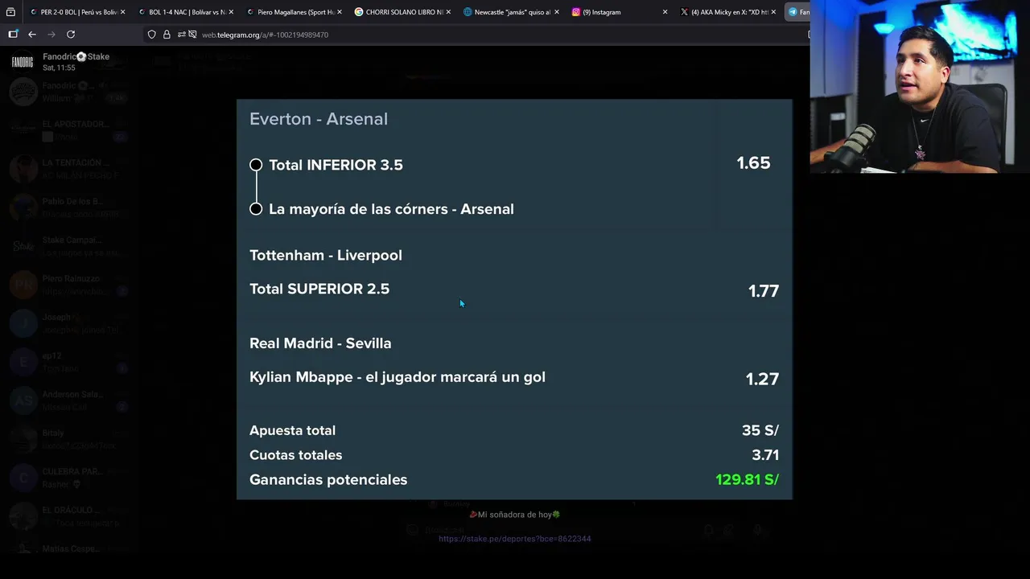
Task: Click the Kylian Mbappe goal bet row
Action: pyautogui.click(x=398, y=377)
